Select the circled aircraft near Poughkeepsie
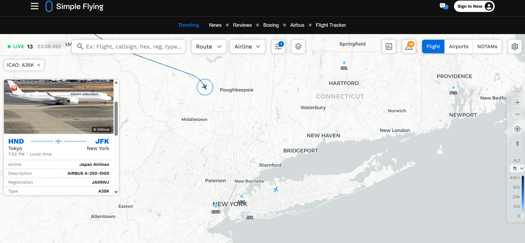Viewport: 525px width, 243px height. (205, 87)
